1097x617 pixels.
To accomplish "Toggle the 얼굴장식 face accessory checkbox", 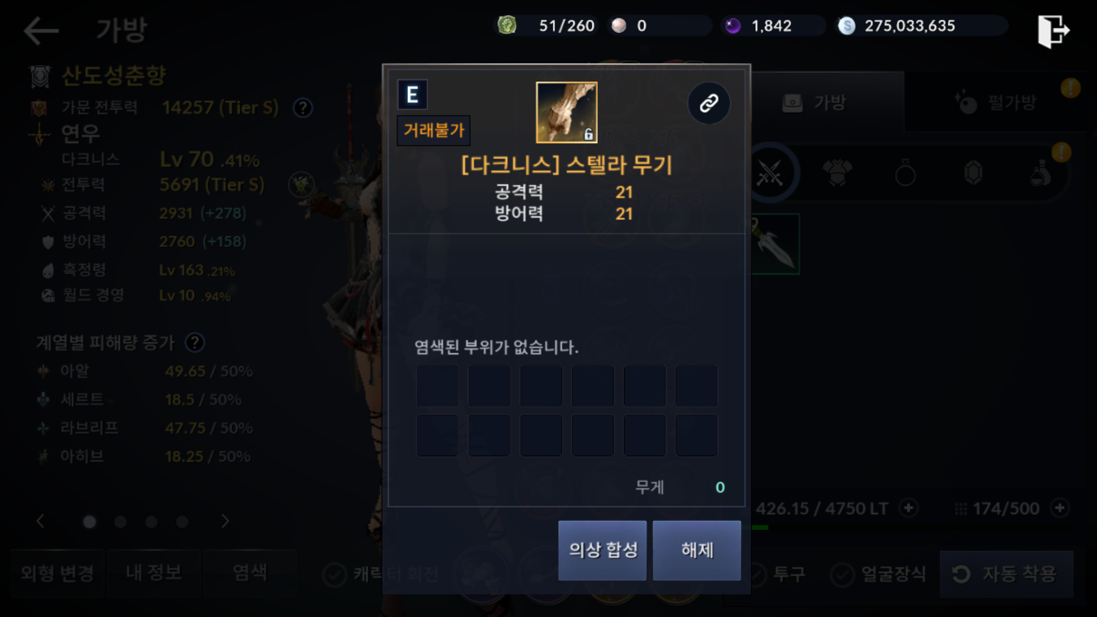I will click(x=842, y=574).
